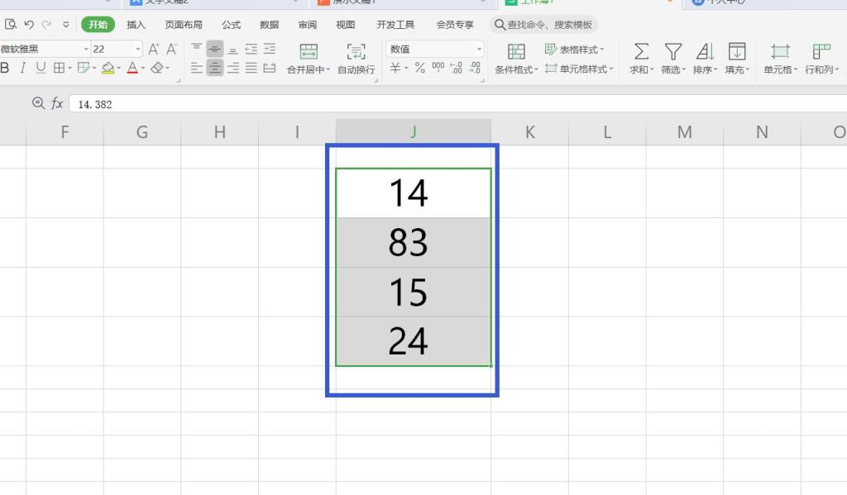
Task: Click the clear formatting eraser icon
Action: (x=157, y=68)
